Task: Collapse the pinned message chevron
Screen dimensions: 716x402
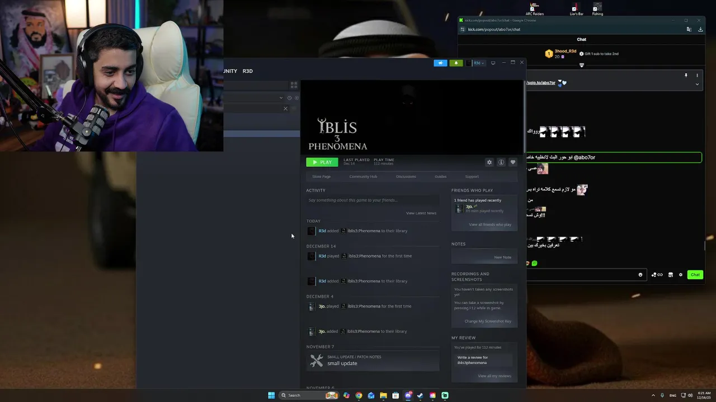Action: (x=697, y=84)
